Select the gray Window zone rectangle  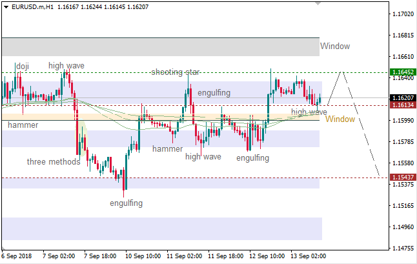160,46
